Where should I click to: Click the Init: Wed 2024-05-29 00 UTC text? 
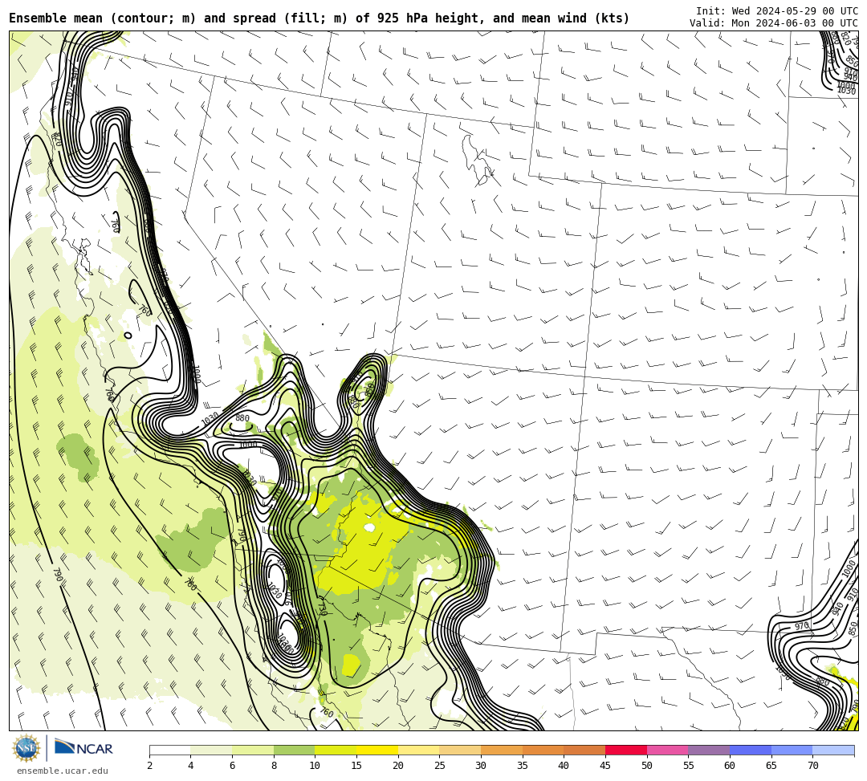pyautogui.click(x=777, y=11)
